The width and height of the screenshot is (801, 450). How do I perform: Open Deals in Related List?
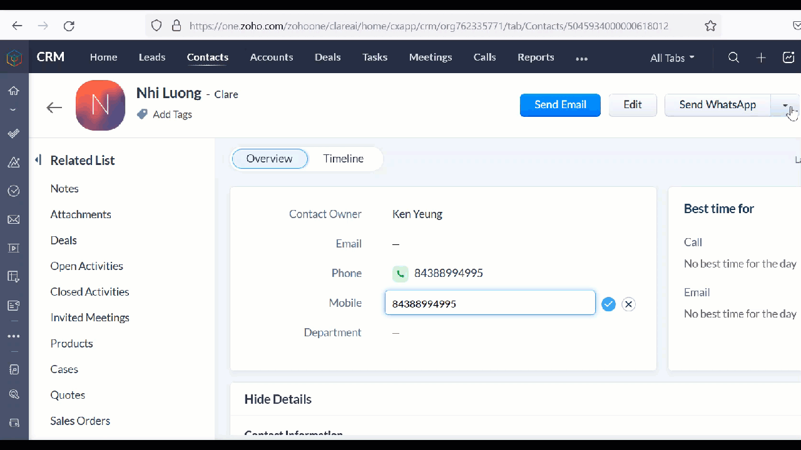64,241
